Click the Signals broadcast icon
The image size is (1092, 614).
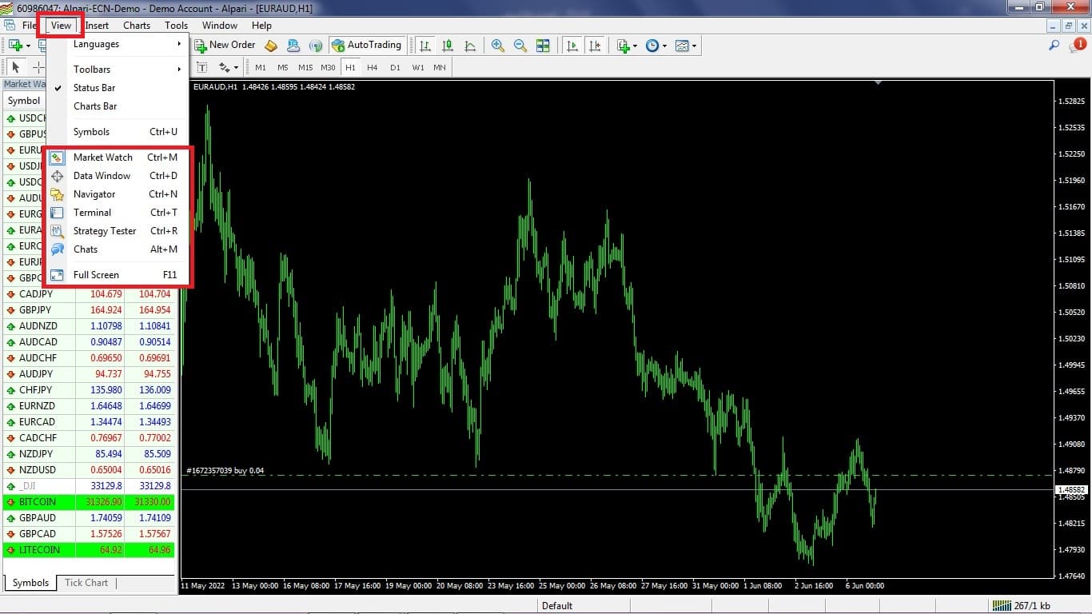[x=316, y=46]
